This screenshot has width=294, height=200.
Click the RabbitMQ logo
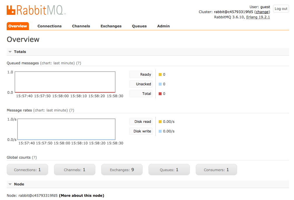coord(36,10)
